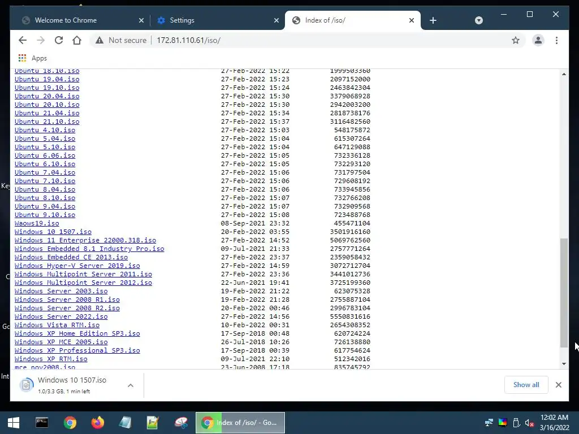This screenshot has height=434, width=579.
Task: Reload the current page
Action: point(59,40)
